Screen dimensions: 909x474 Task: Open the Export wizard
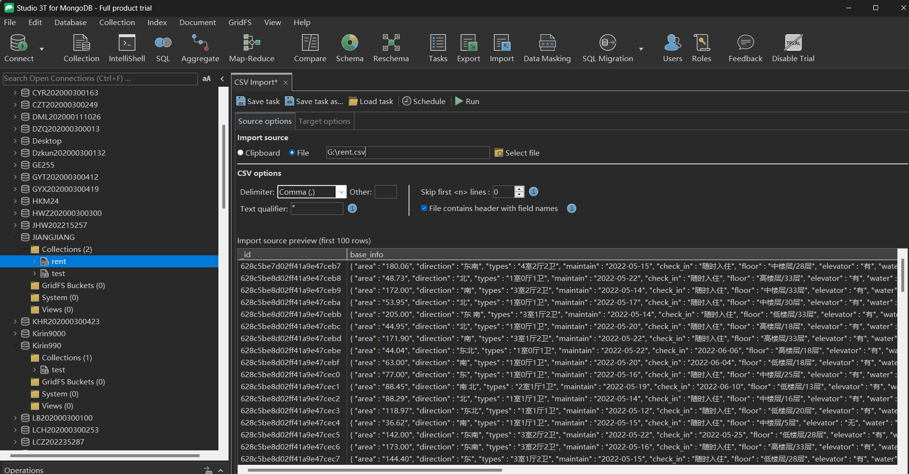[468, 48]
